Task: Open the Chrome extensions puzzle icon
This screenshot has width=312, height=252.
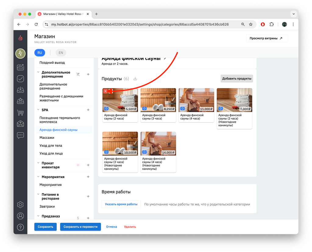Action: click(x=271, y=24)
